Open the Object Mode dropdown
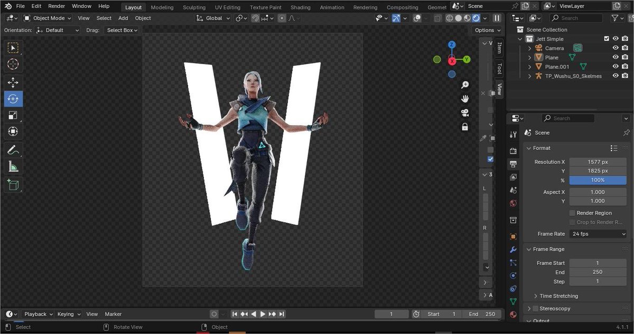This screenshot has height=334, width=634. pyautogui.click(x=49, y=18)
